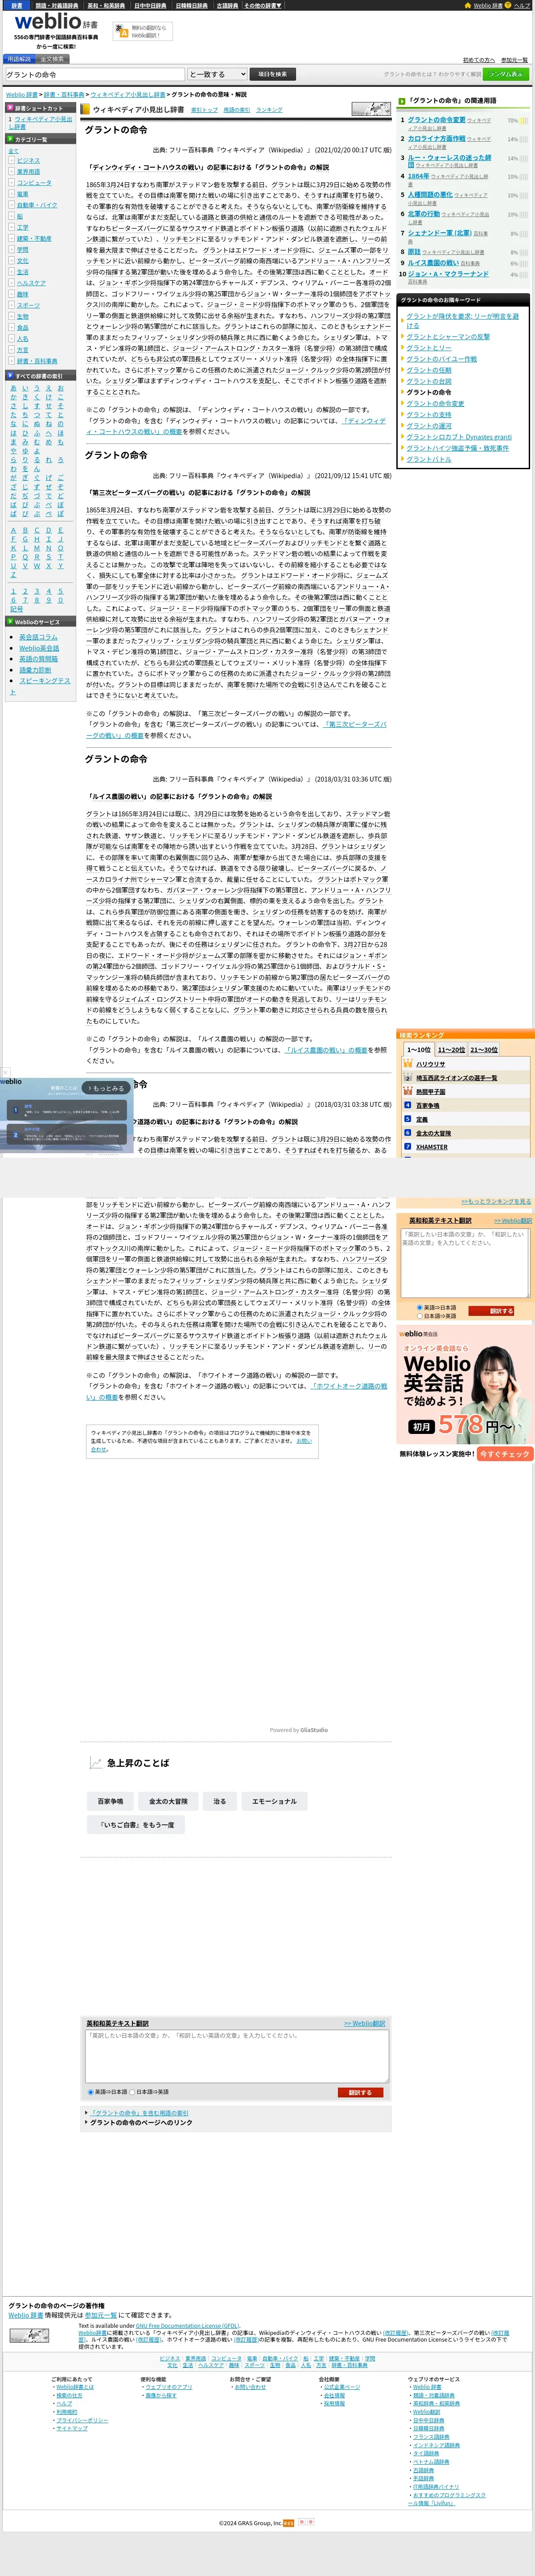Open footer link プライバシーポリシー

point(81,2420)
